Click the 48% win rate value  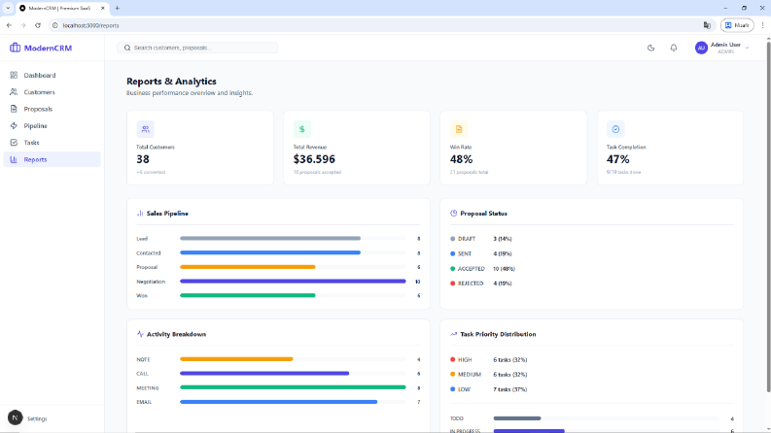tap(461, 159)
